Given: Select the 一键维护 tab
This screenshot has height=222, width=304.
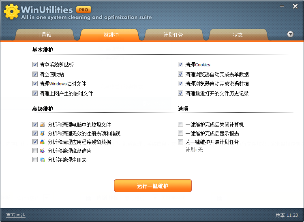Looking at the screenshot, I should [109, 35].
